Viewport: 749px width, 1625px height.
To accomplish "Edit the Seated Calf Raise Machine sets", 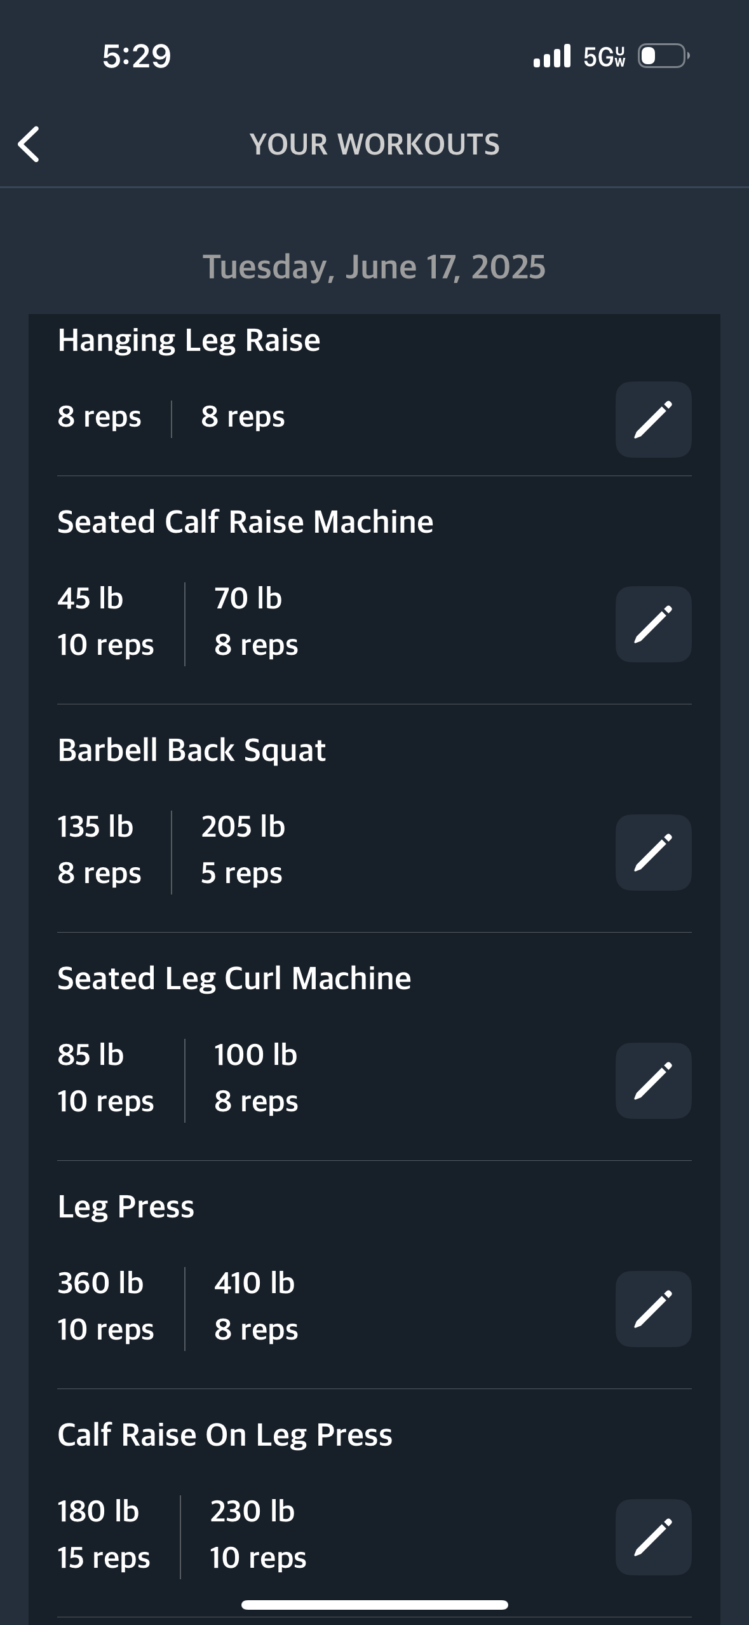I will point(653,624).
